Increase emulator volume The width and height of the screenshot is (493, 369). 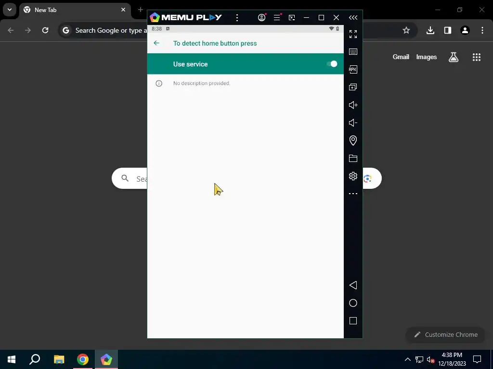coord(353,105)
